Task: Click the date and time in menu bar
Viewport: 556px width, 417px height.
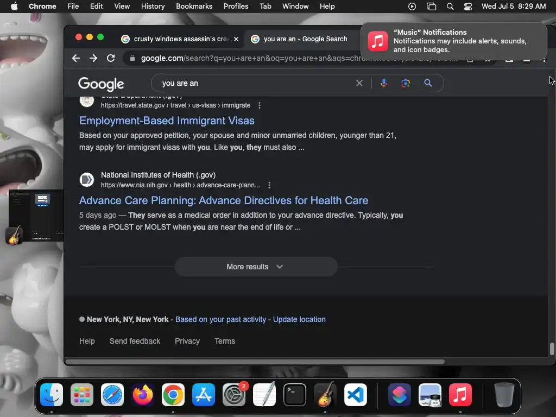Action: coord(514,6)
